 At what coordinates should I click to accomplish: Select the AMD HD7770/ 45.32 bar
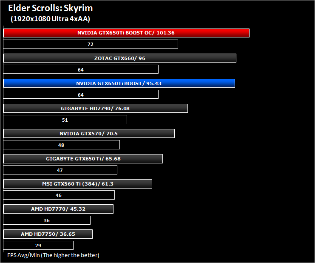pyautogui.click(x=58, y=209)
